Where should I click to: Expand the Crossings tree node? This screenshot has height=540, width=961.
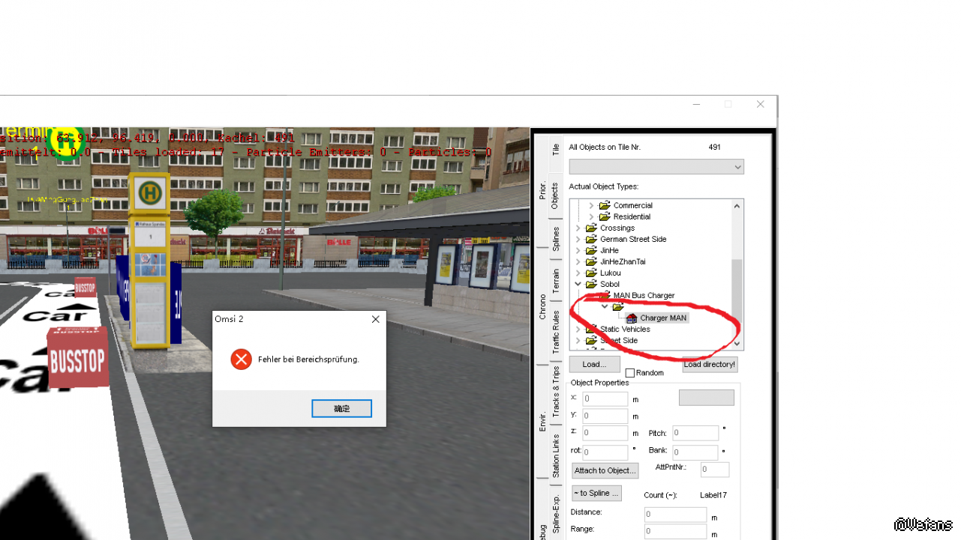coord(578,228)
